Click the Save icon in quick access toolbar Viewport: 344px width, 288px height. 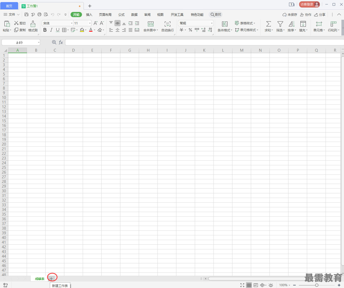tap(26, 15)
